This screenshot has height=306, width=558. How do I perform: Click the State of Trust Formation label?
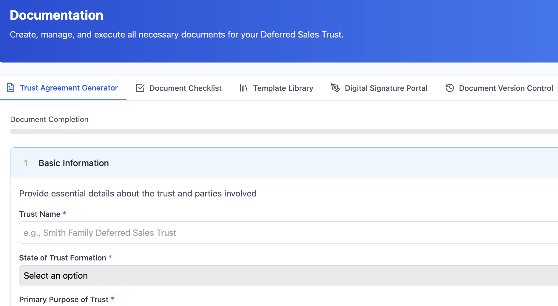[x=63, y=258]
